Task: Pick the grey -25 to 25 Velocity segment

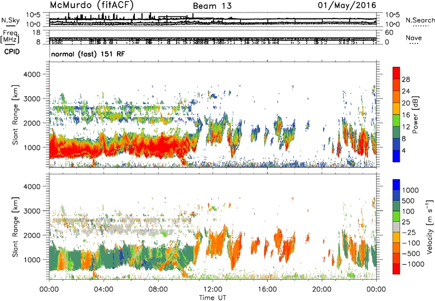Action: coord(396,227)
